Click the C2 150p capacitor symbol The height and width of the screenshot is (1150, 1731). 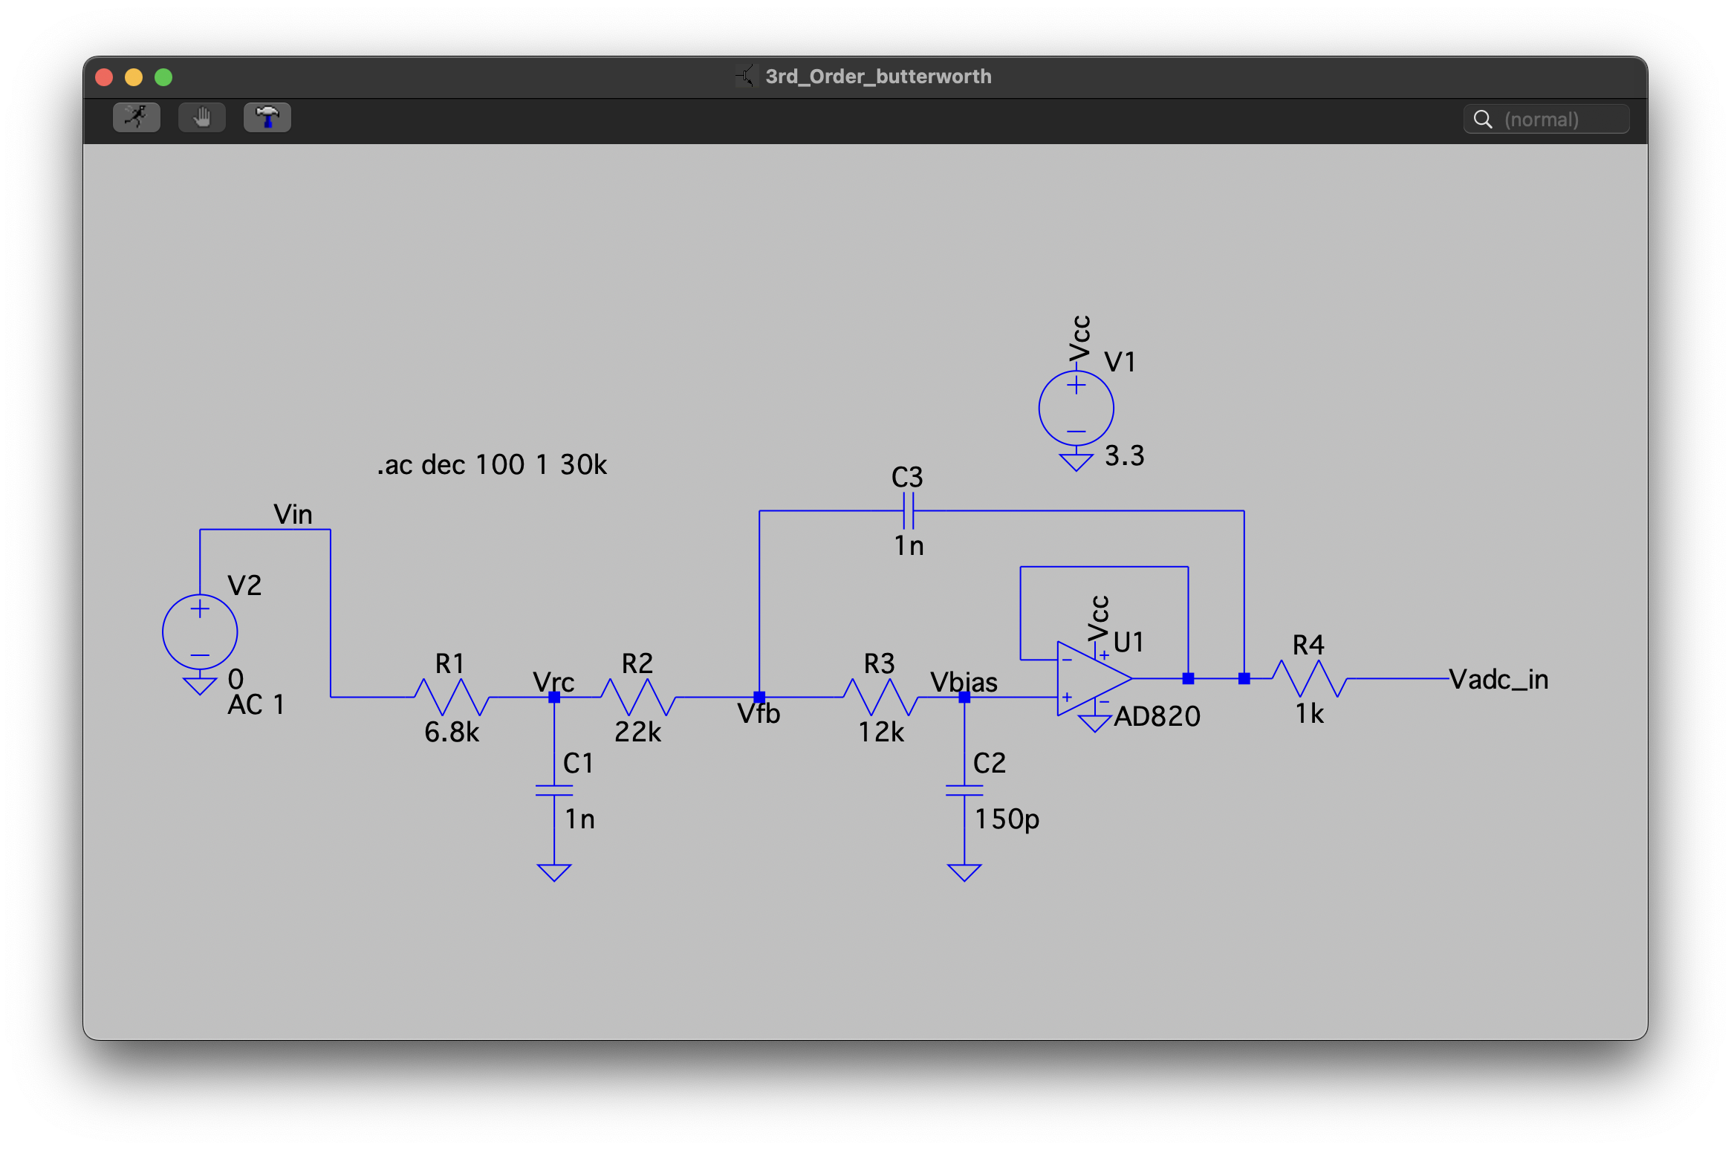pyautogui.click(x=964, y=790)
